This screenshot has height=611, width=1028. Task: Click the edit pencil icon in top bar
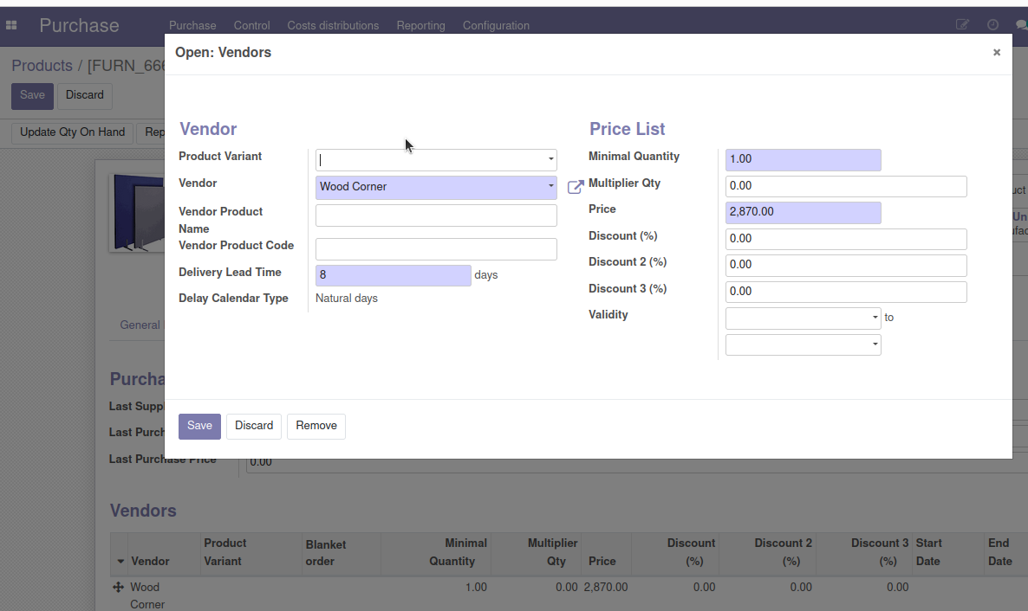tap(962, 25)
